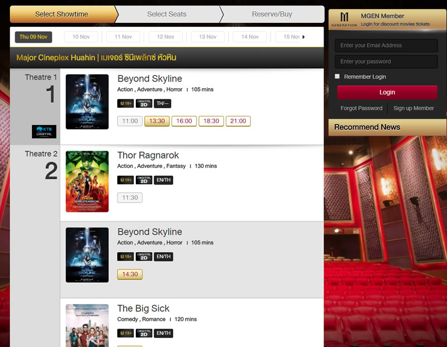Pick the 18:30 Beyond Skyline showtime
Image resolution: width=447 pixels, height=347 pixels.
(x=211, y=121)
